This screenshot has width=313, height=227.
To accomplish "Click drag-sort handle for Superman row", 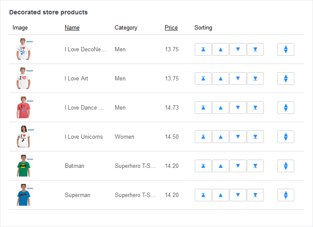I will 286,195.
